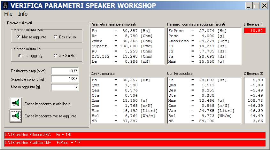Click FsPeso = 27,074 Hz row

pyautogui.click(x=197, y=31)
